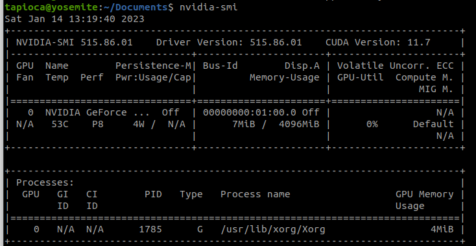The height and width of the screenshot is (246, 476).
Task: Click the temperature value 53C
Action: (60, 124)
